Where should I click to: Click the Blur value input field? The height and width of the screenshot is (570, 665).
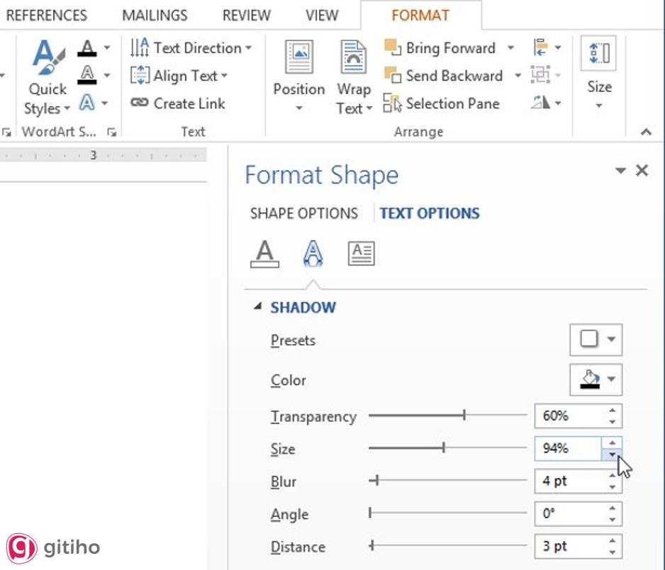(569, 481)
